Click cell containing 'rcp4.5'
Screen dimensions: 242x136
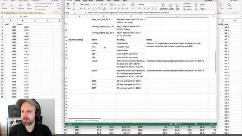(104, 64)
